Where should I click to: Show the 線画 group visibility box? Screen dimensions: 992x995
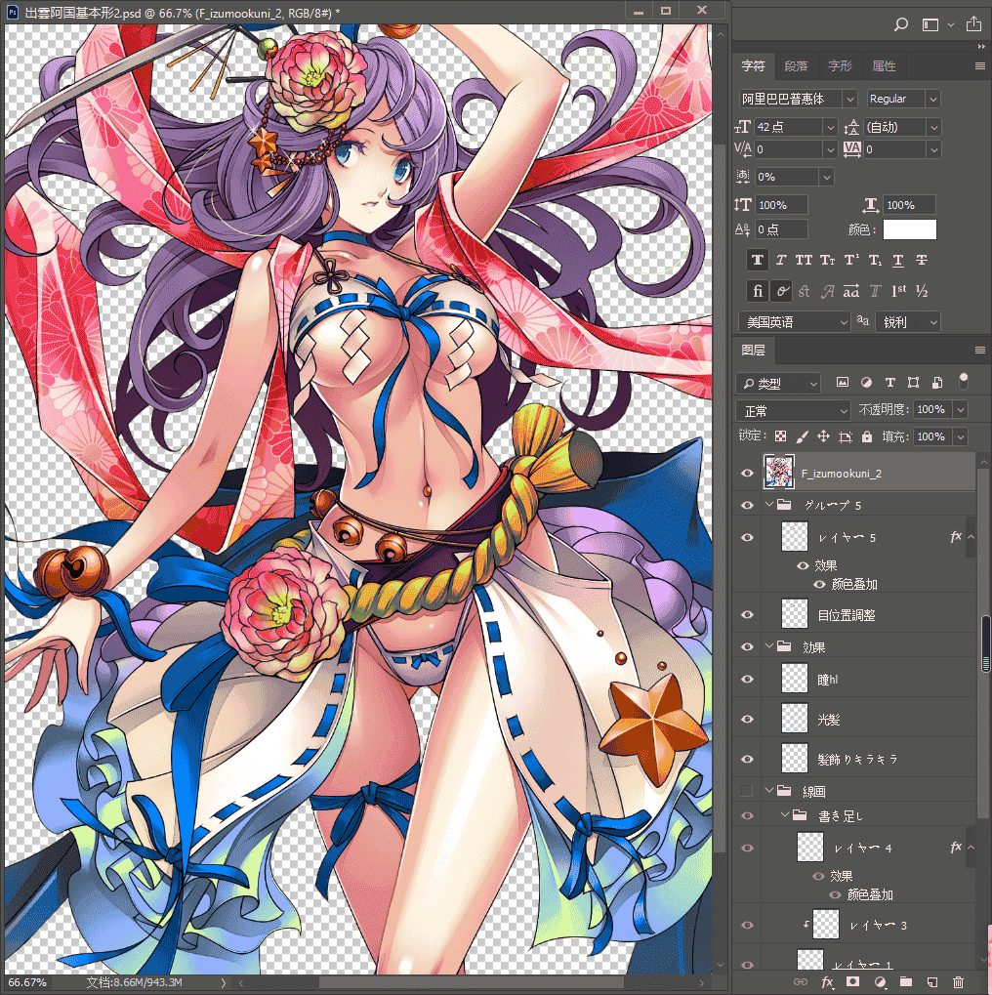[x=747, y=791]
